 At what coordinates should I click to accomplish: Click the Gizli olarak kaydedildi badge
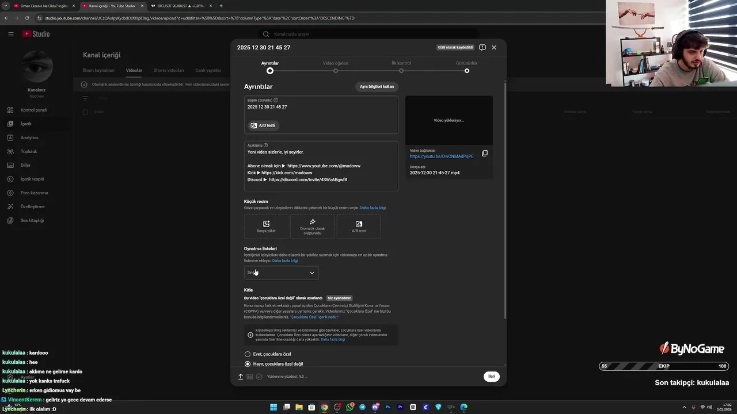pos(455,47)
